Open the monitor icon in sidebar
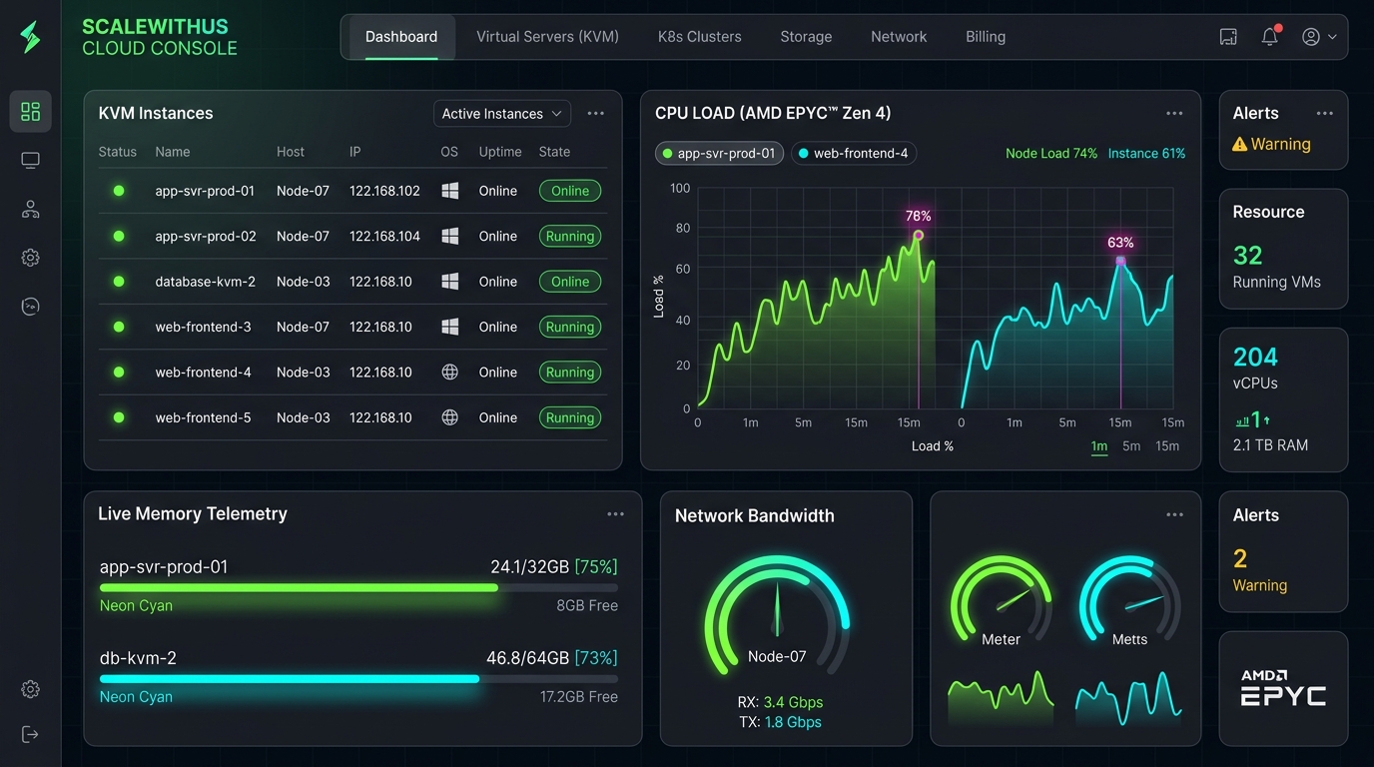 pyautogui.click(x=31, y=160)
